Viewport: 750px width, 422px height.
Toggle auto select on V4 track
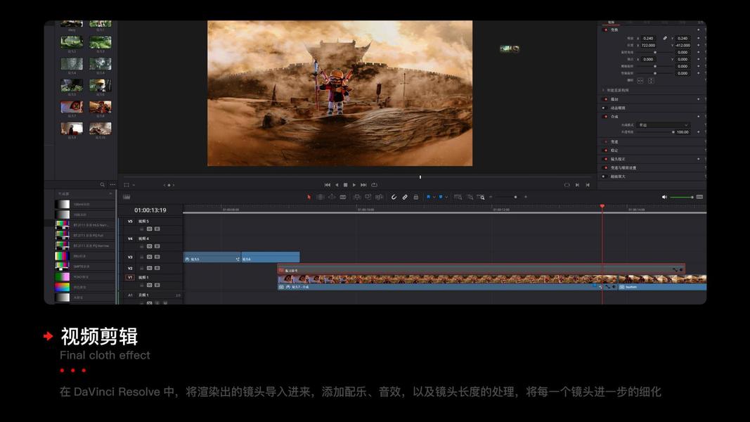click(x=149, y=246)
